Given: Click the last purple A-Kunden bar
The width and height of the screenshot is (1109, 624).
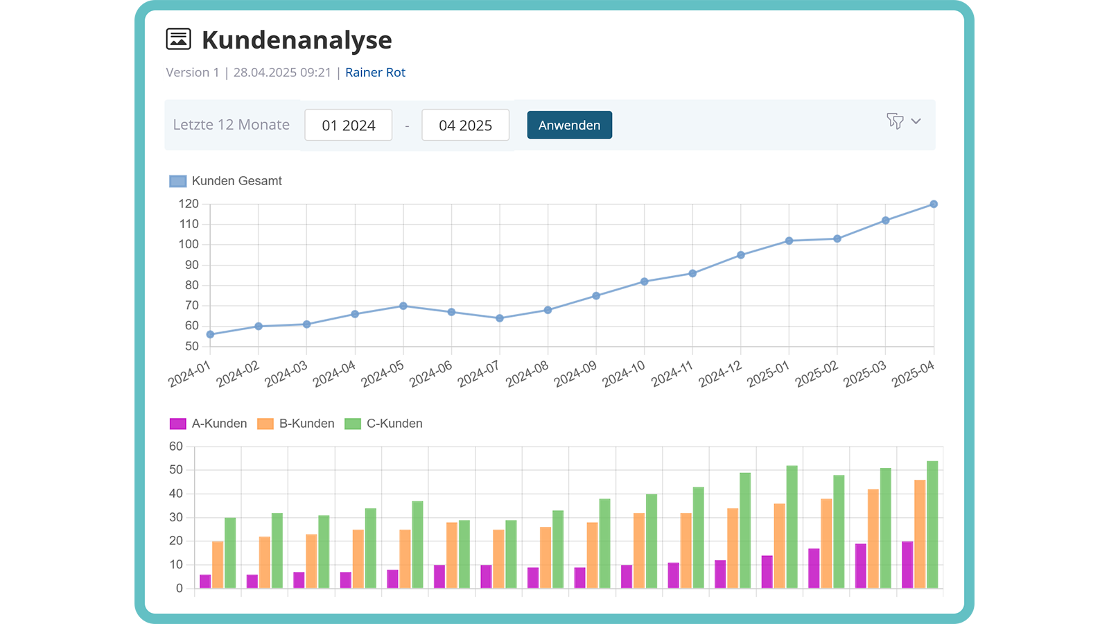Looking at the screenshot, I should [x=907, y=565].
